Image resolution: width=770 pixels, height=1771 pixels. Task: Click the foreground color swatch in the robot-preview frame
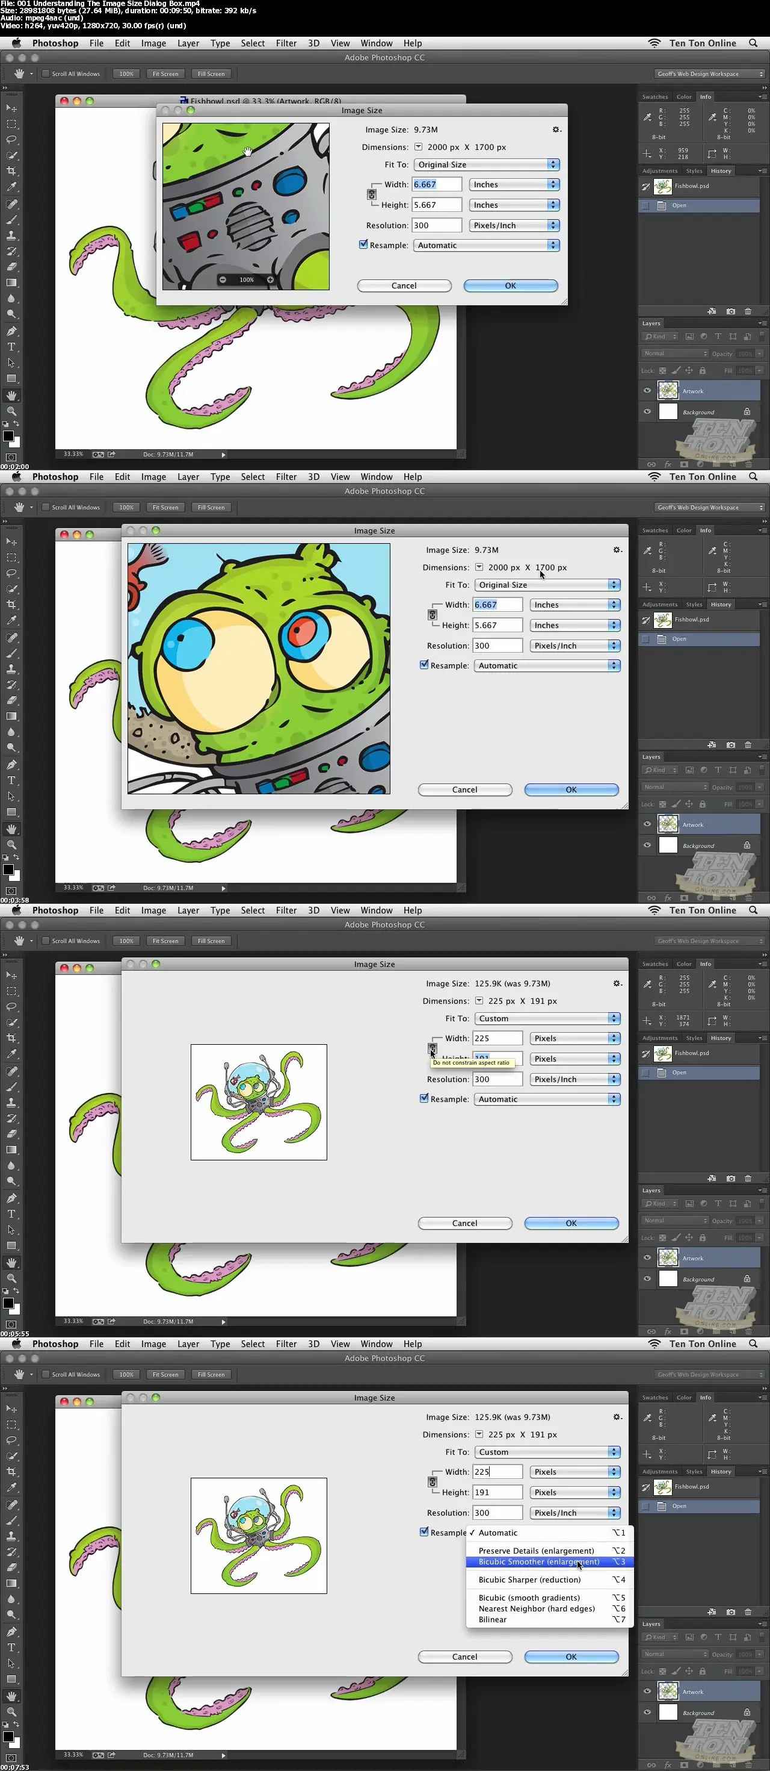point(8,436)
